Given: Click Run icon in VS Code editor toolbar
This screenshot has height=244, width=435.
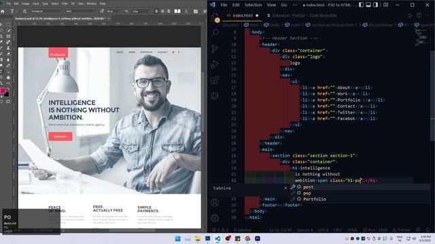Looking at the screenshot, I should coord(411,16).
